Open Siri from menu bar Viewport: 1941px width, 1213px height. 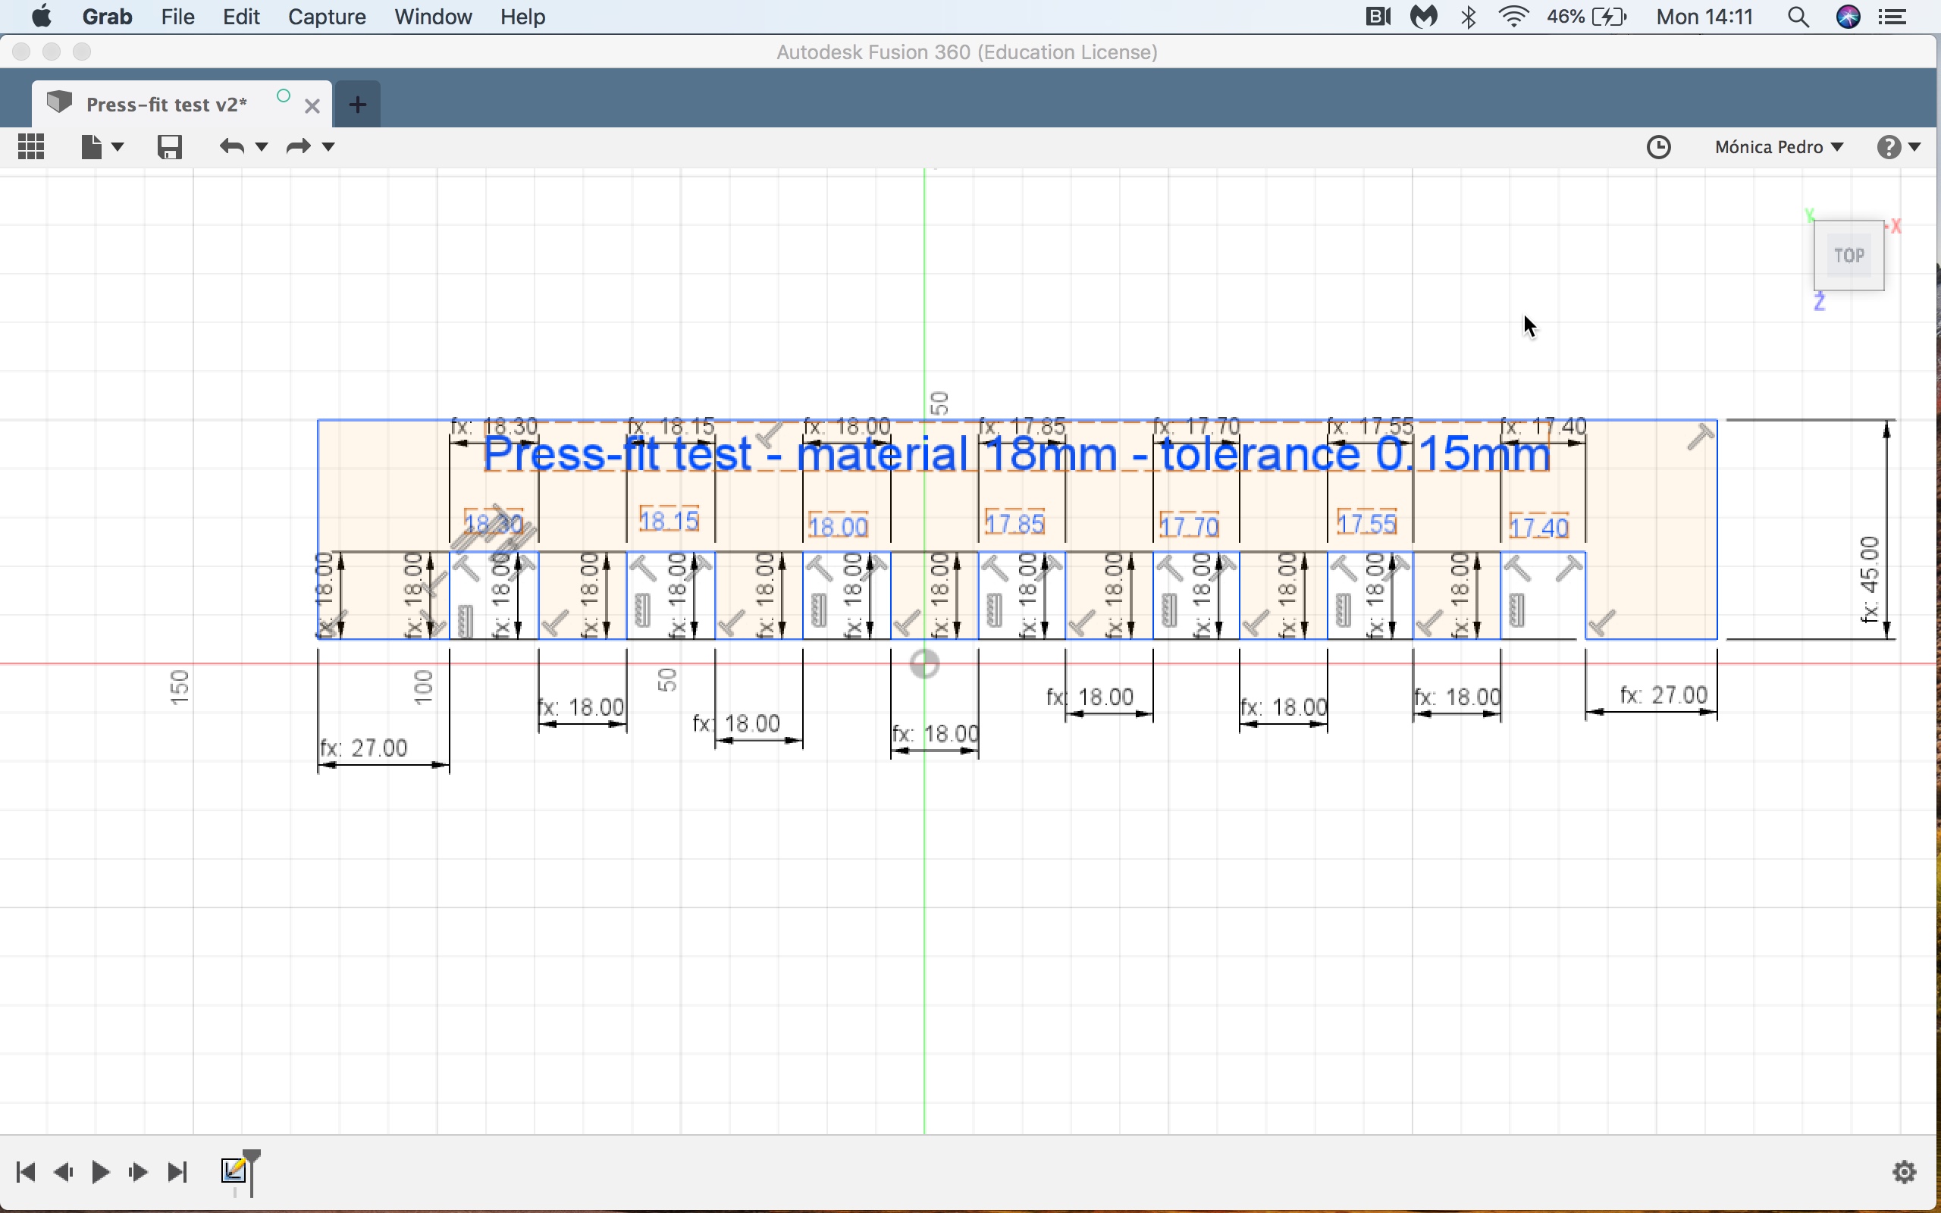[1848, 17]
